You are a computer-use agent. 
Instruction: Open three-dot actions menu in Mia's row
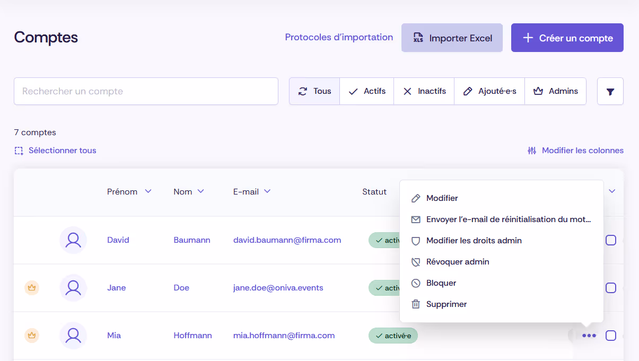pos(589,336)
